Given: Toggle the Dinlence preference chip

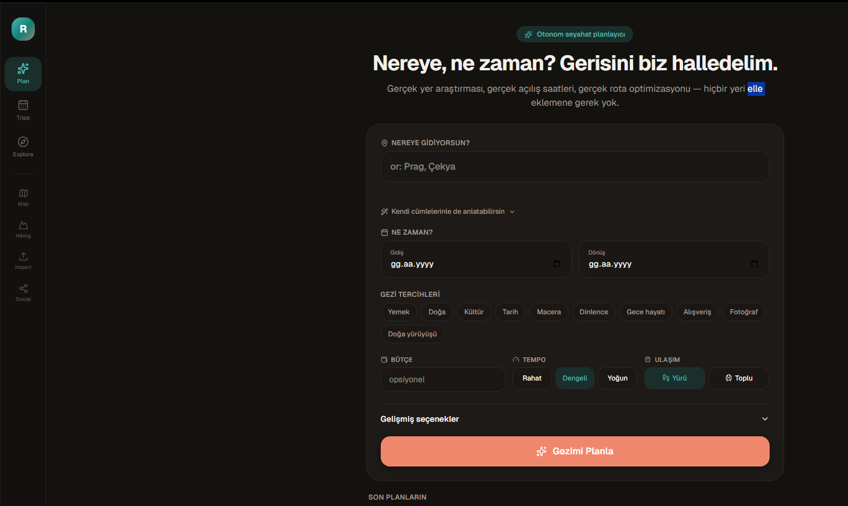Looking at the screenshot, I should click(594, 312).
